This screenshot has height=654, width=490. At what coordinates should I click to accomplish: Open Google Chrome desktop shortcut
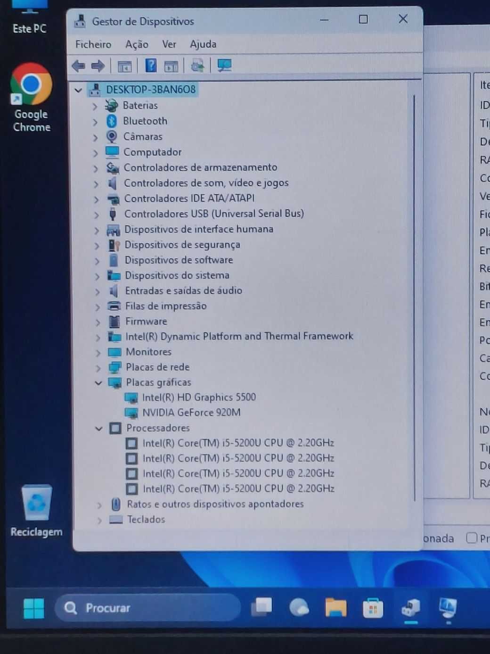click(x=31, y=98)
